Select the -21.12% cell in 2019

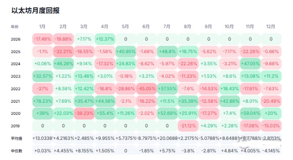187,126
